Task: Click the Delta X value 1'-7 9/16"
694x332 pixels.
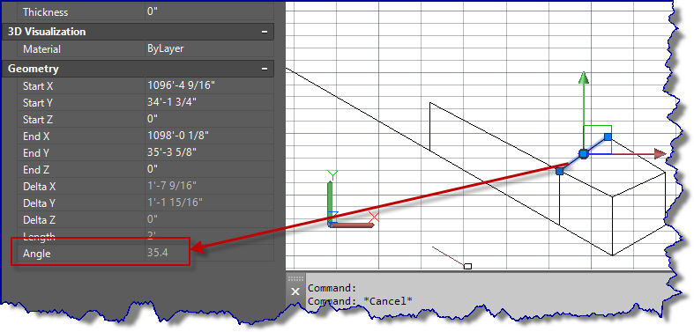Action: (172, 187)
